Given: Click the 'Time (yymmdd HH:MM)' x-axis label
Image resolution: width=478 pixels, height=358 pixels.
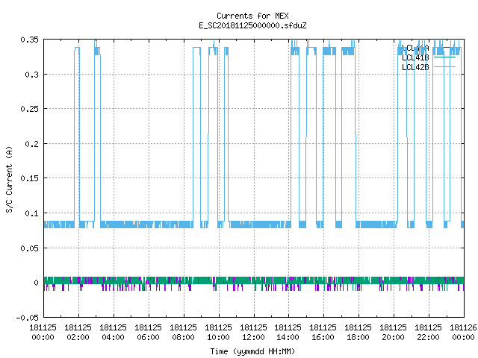Looking at the screenshot, I should pos(252,351).
